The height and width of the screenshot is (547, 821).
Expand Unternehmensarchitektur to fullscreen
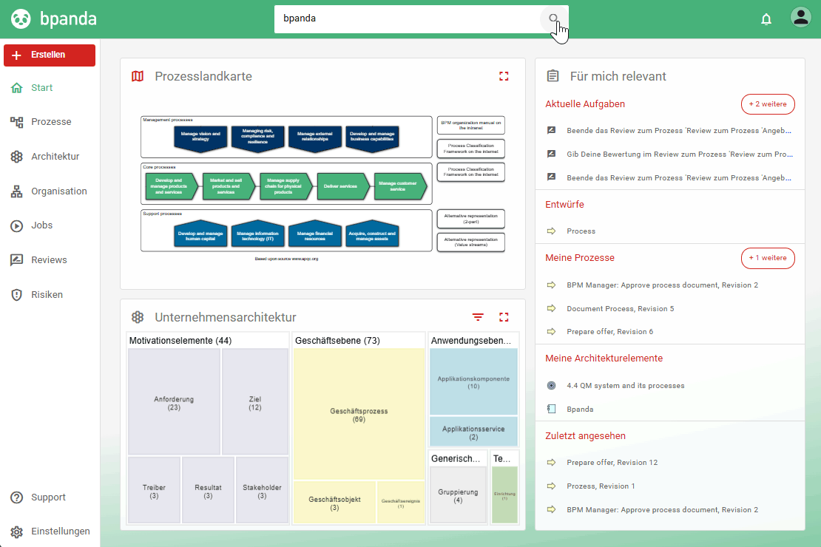[x=504, y=317]
